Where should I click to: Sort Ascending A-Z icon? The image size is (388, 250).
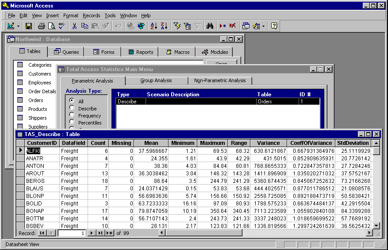154,26
